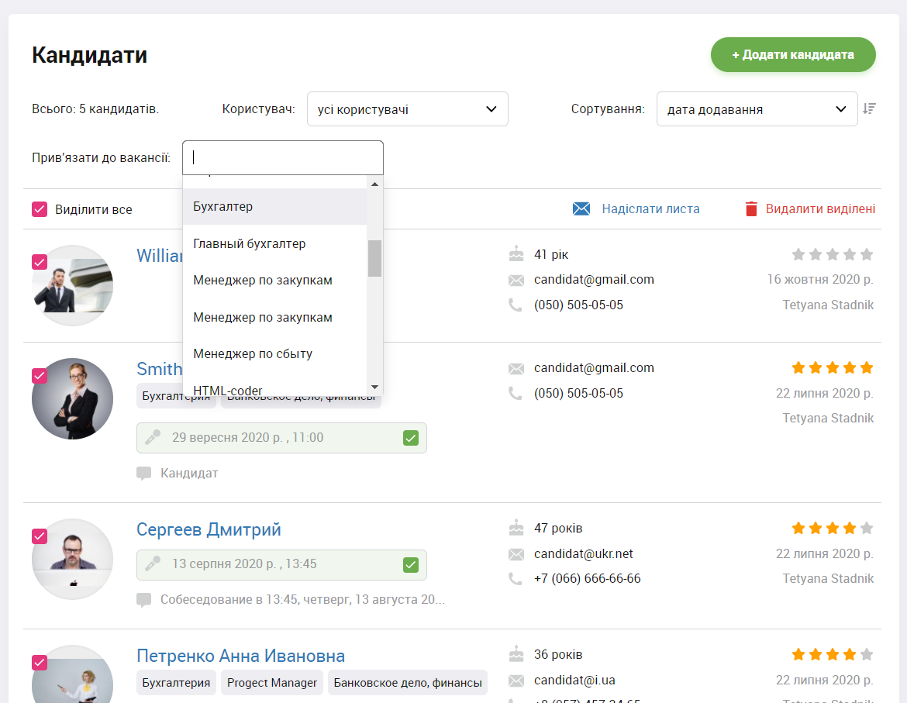Click the Прив'язати до вакансії input field
This screenshot has height=703, width=907.
click(x=283, y=157)
